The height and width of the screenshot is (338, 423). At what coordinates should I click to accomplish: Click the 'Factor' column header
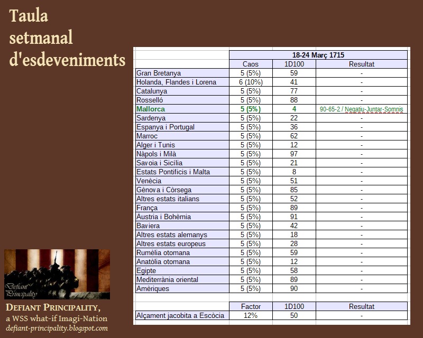(x=251, y=306)
